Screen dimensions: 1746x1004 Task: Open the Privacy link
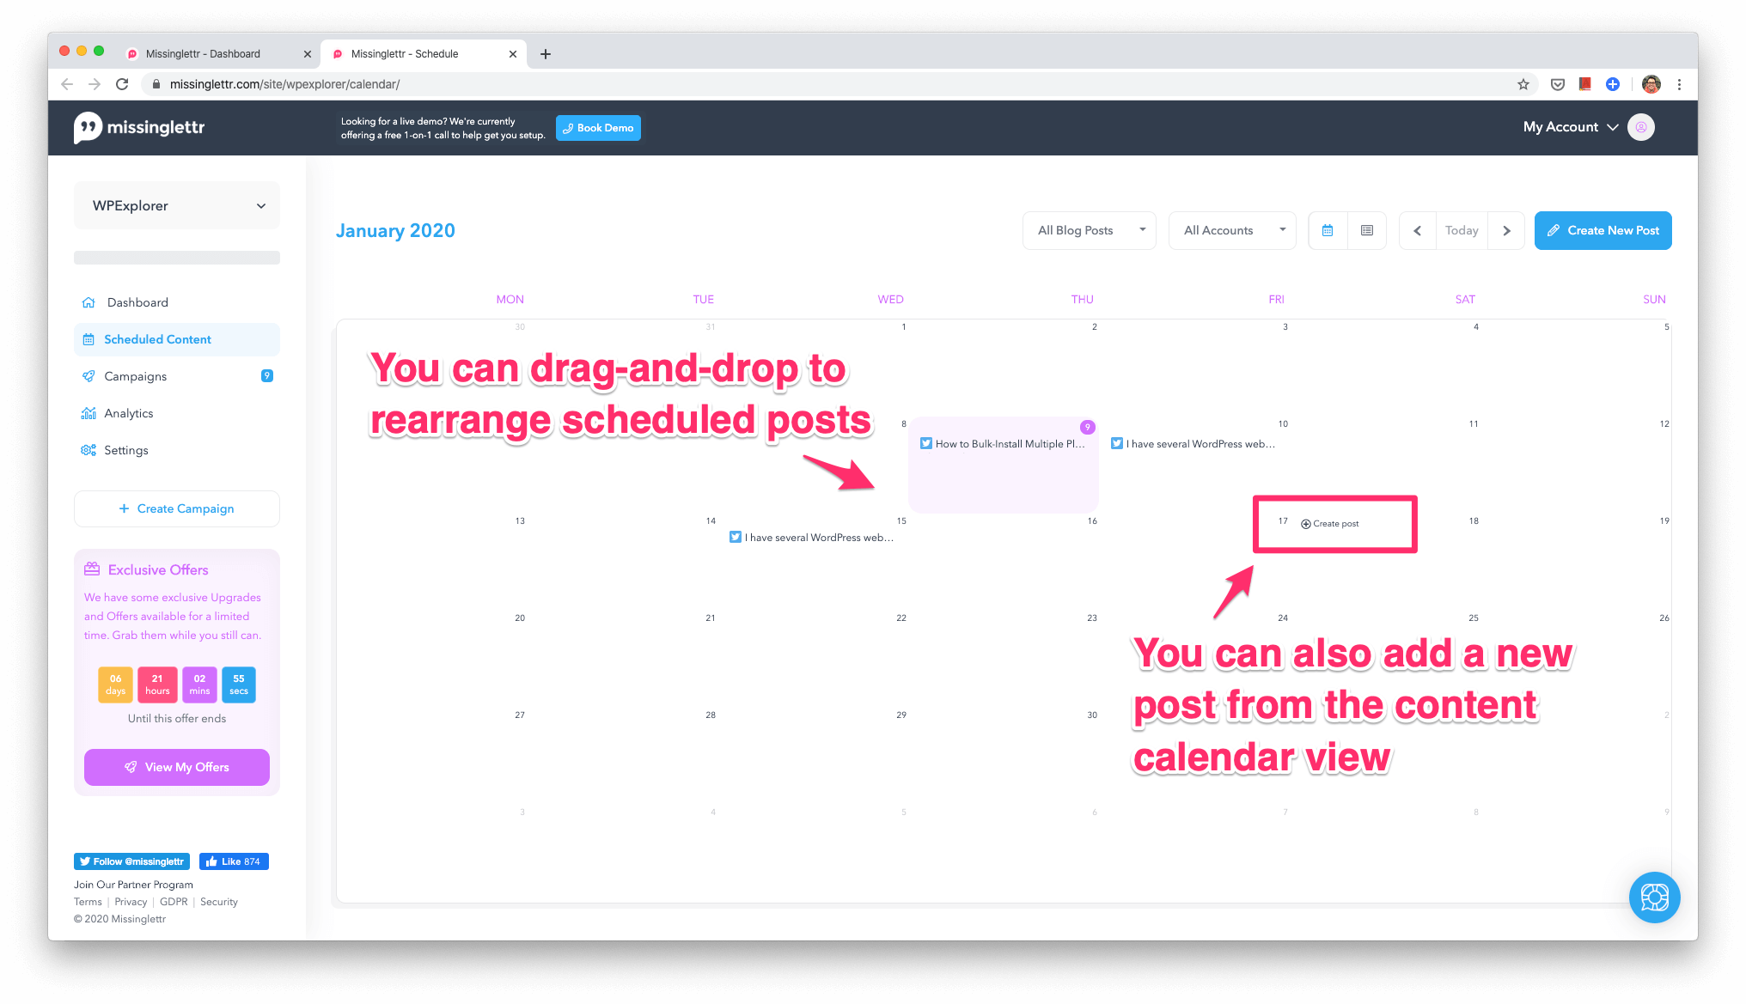point(131,902)
